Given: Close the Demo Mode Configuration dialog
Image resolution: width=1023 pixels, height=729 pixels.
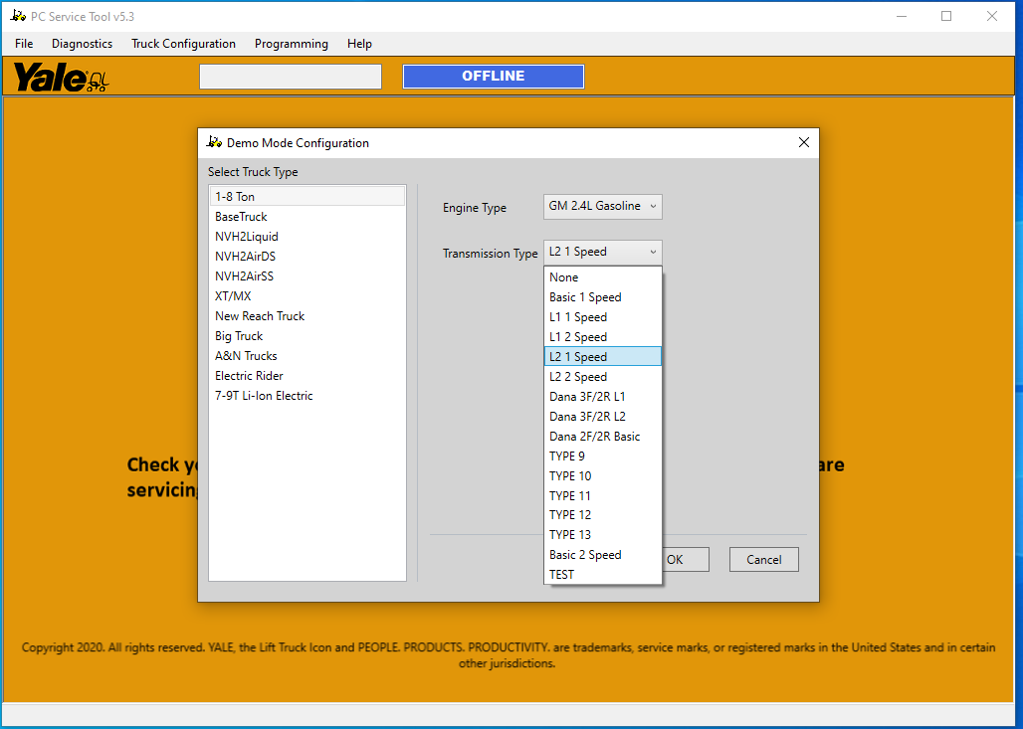Looking at the screenshot, I should 804,142.
